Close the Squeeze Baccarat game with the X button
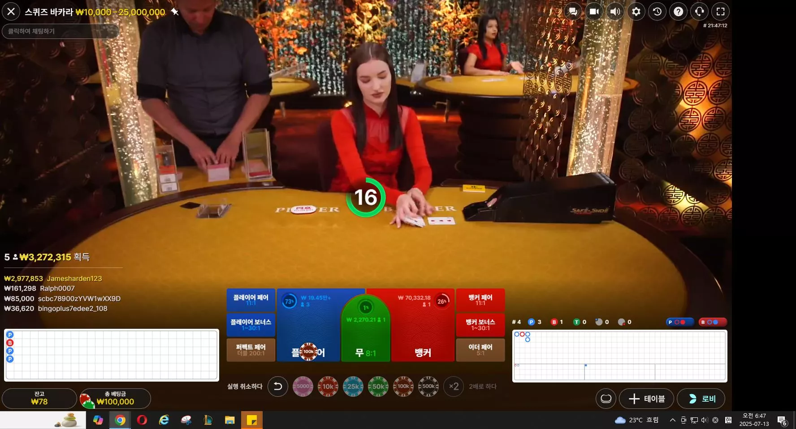 tap(11, 12)
